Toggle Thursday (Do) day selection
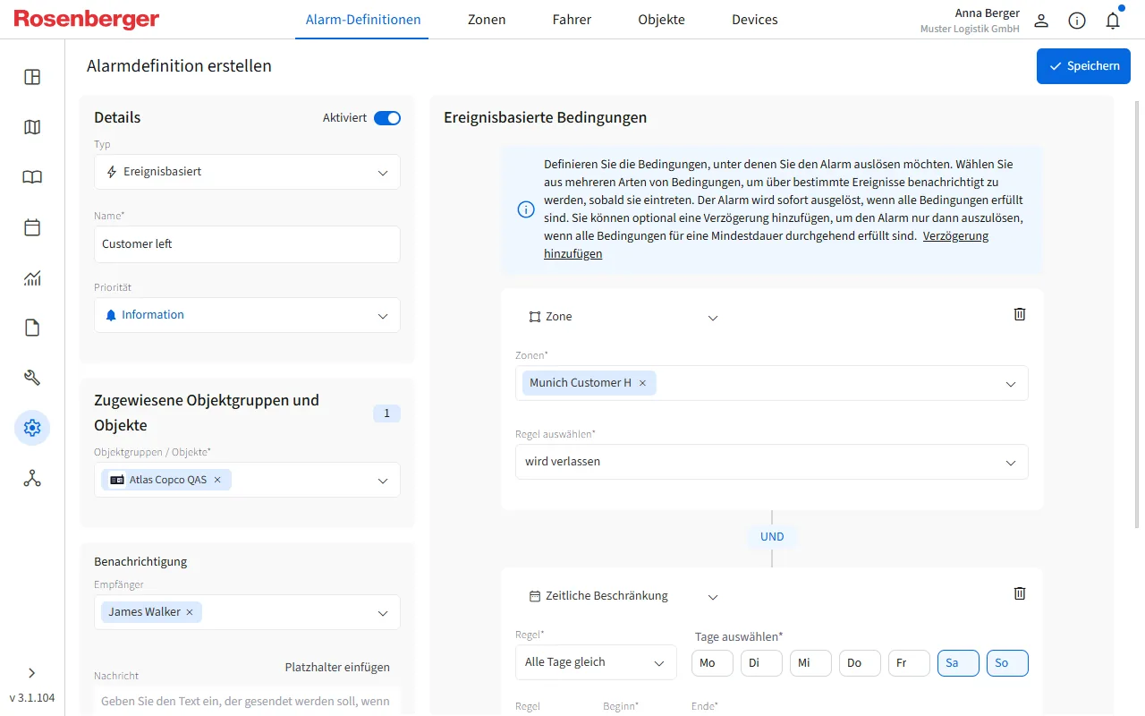Image resolution: width=1145 pixels, height=716 pixels. click(860, 663)
